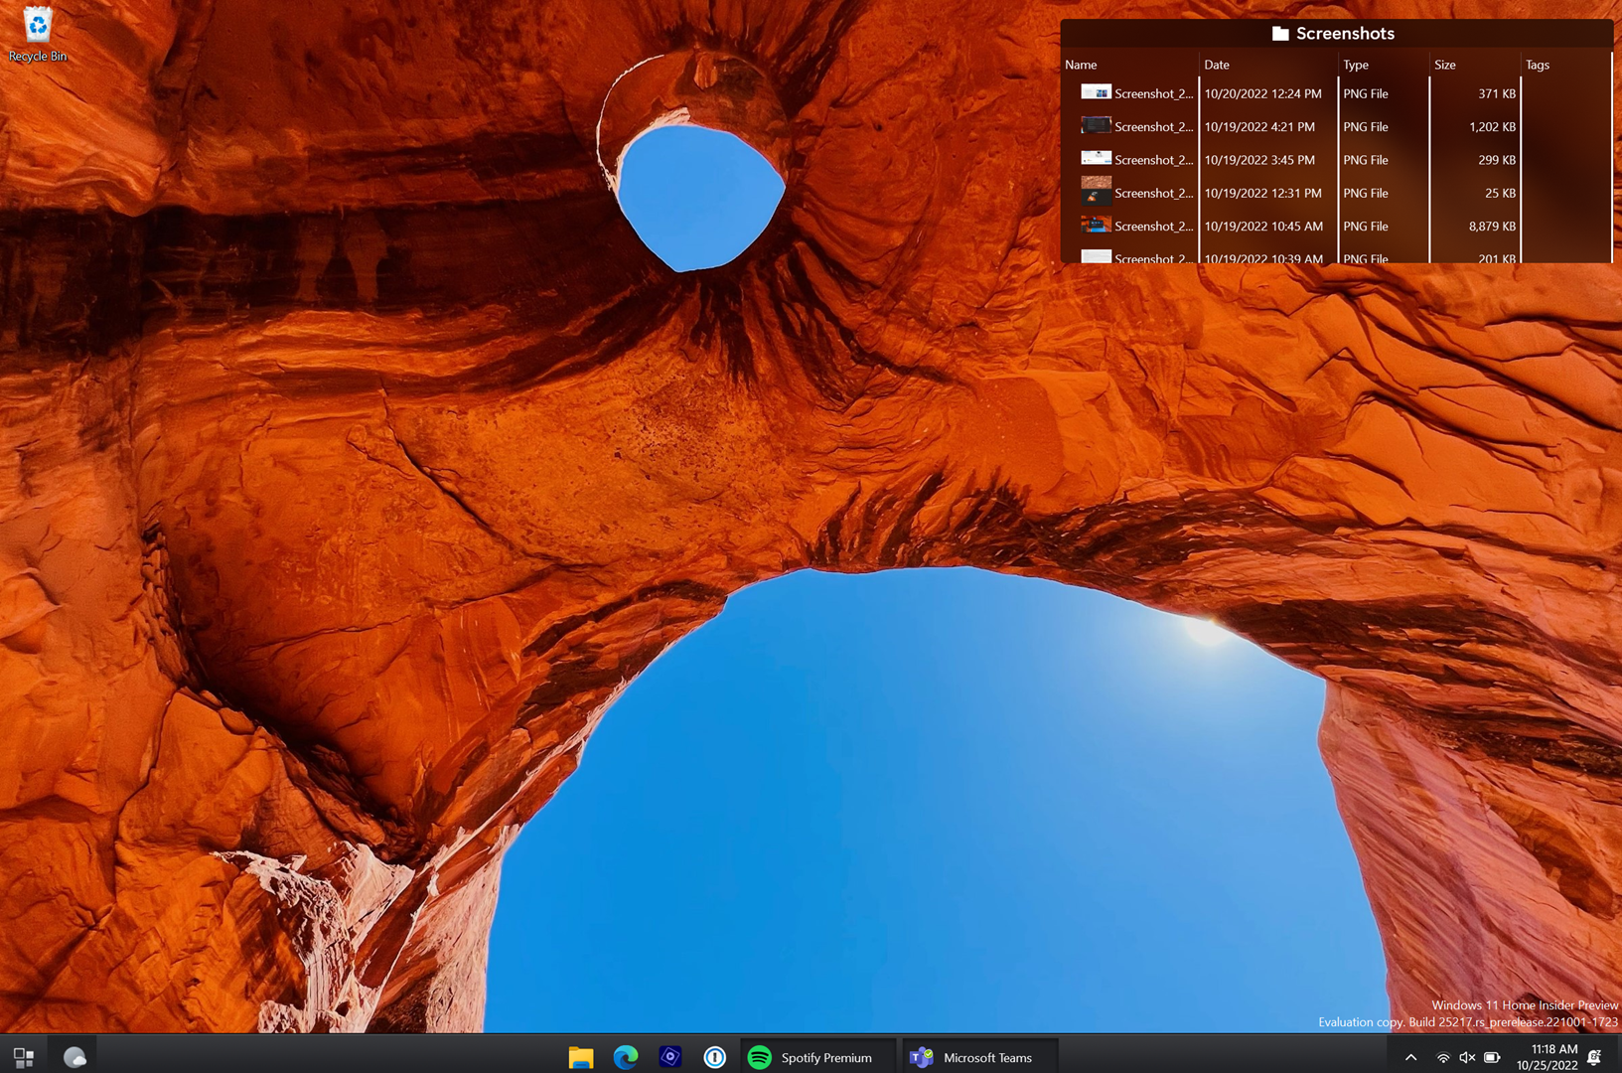Viewport: 1622px width, 1073px height.
Task: Sort files by the Name column header
Action: tap(1081, 65)
